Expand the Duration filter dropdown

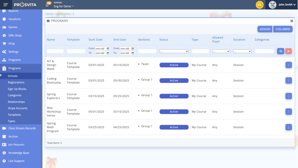click(242, 51)
